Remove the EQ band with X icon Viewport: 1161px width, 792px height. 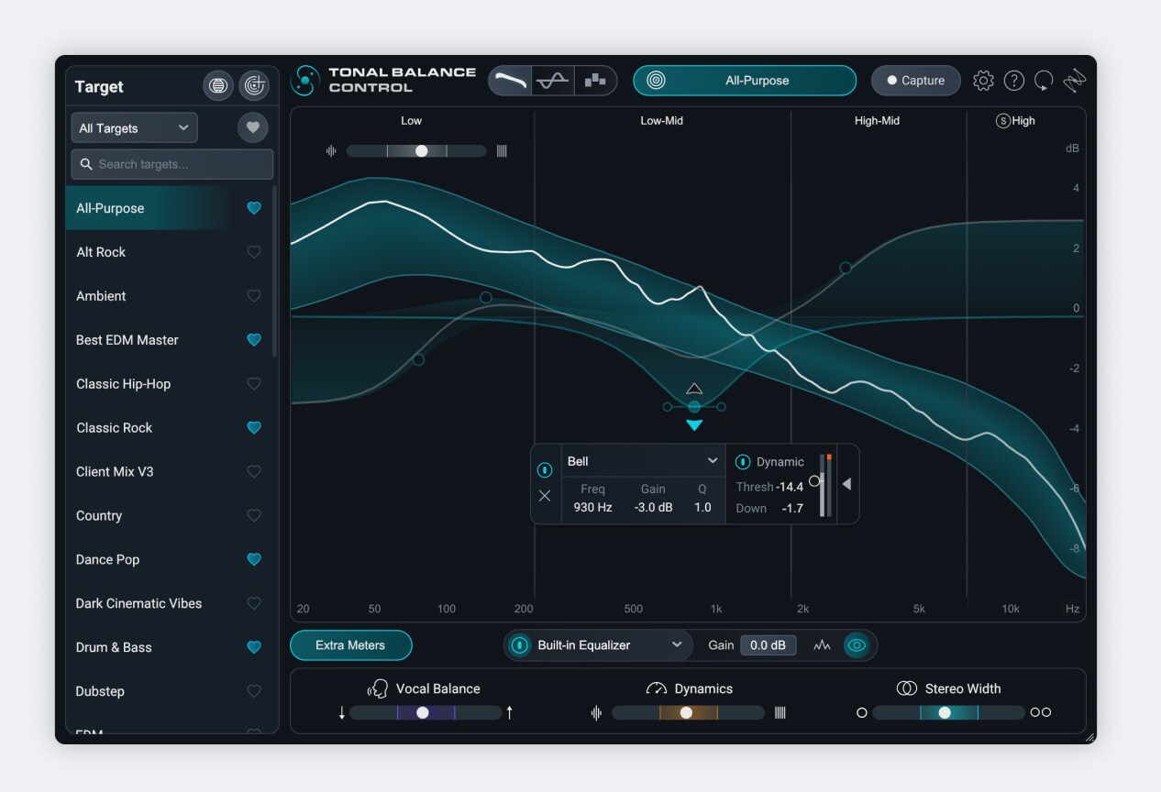pyautogui.click(x=545, y=496)
